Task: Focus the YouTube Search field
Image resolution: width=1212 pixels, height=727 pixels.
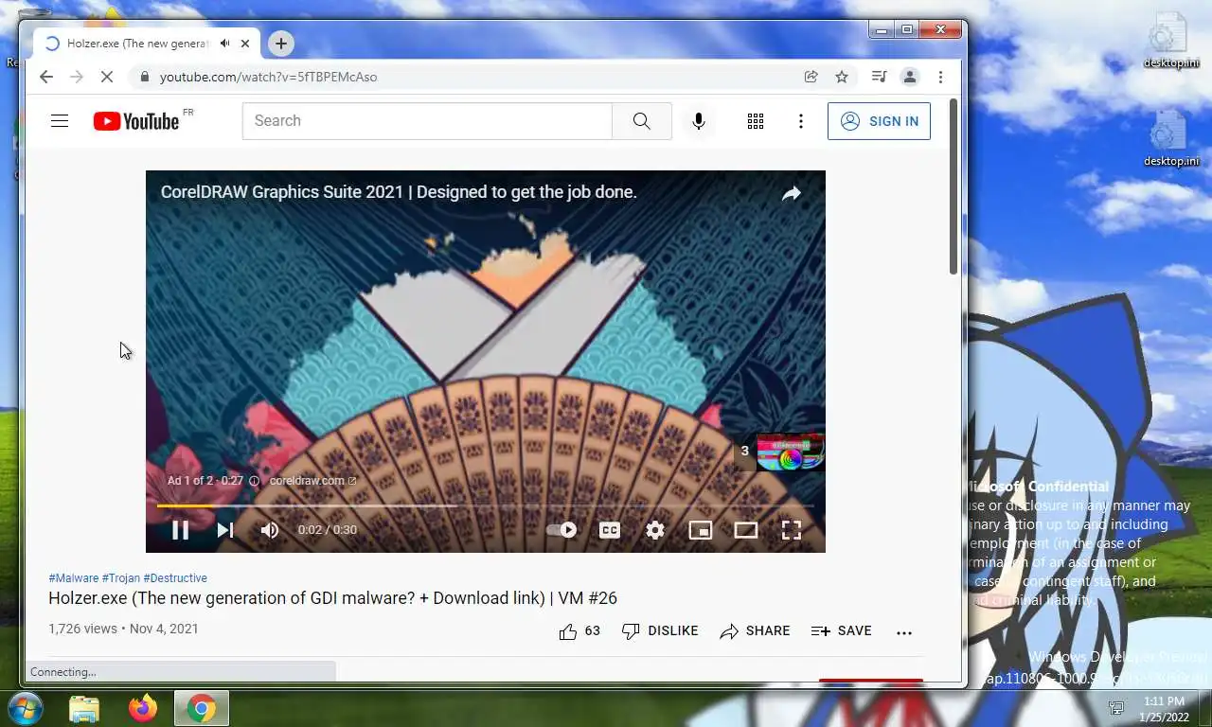Action: tap(427, 121)
